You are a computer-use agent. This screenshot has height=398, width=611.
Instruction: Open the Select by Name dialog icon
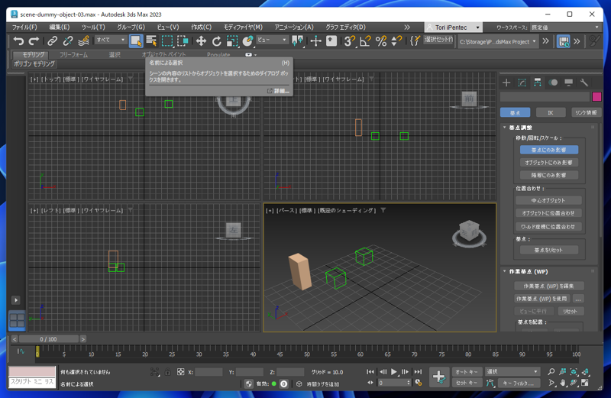click(151, 41)
